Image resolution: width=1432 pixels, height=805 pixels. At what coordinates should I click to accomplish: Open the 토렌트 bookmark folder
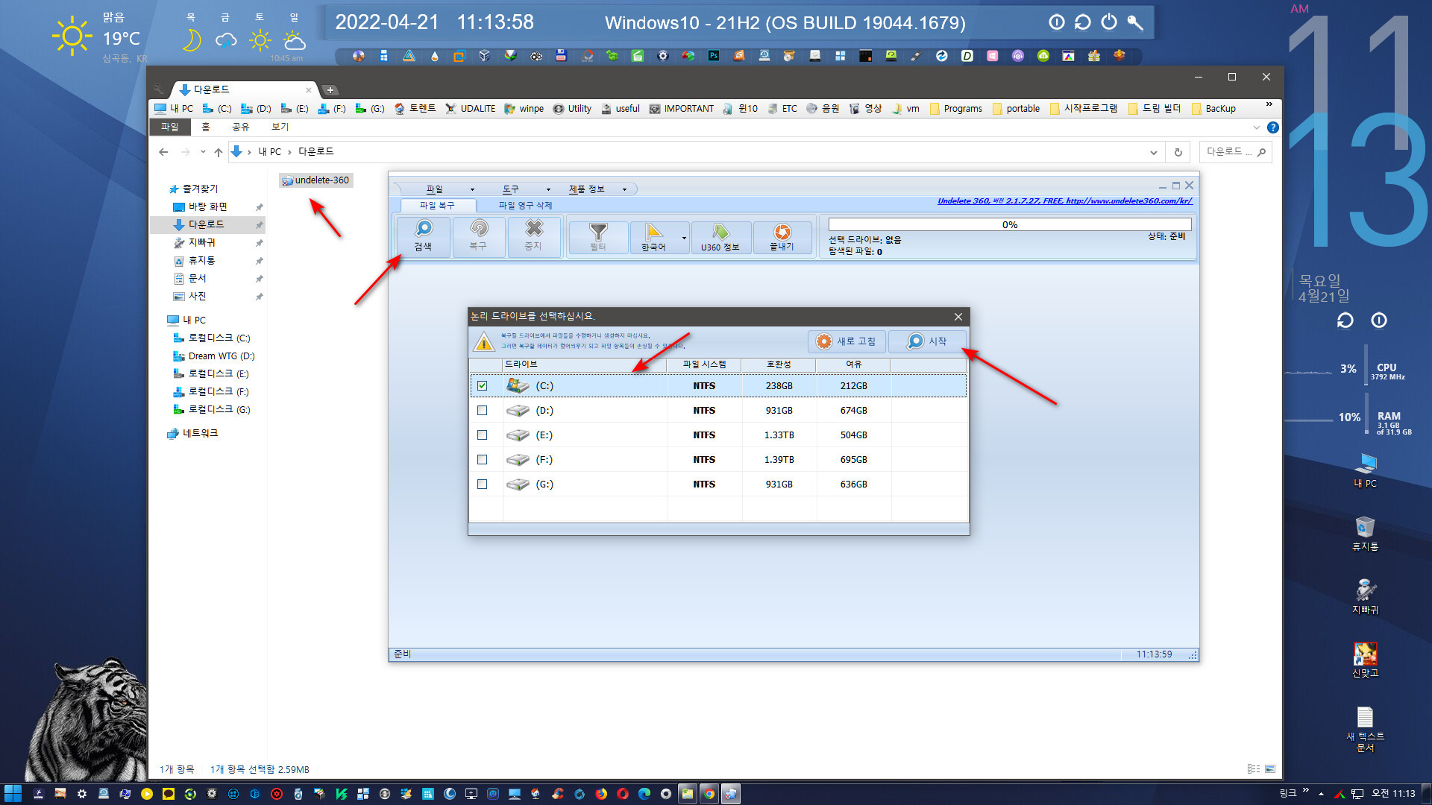pos(415,109)
